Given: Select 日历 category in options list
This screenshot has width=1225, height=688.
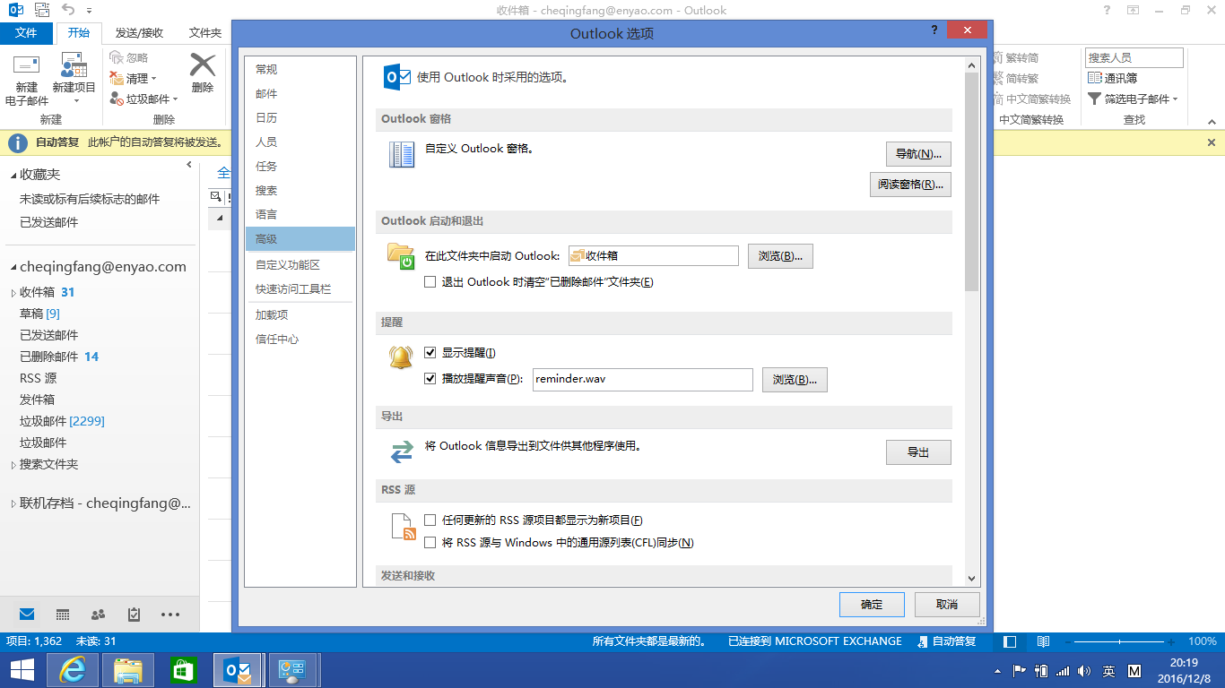Looking at the screenshot, I should 300,118.
